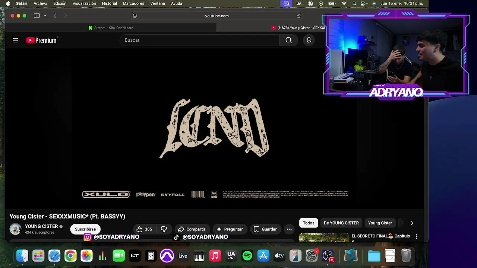
Task: Select the Todos filter chip
Action: pyautogui.click(x=309, y=223)
